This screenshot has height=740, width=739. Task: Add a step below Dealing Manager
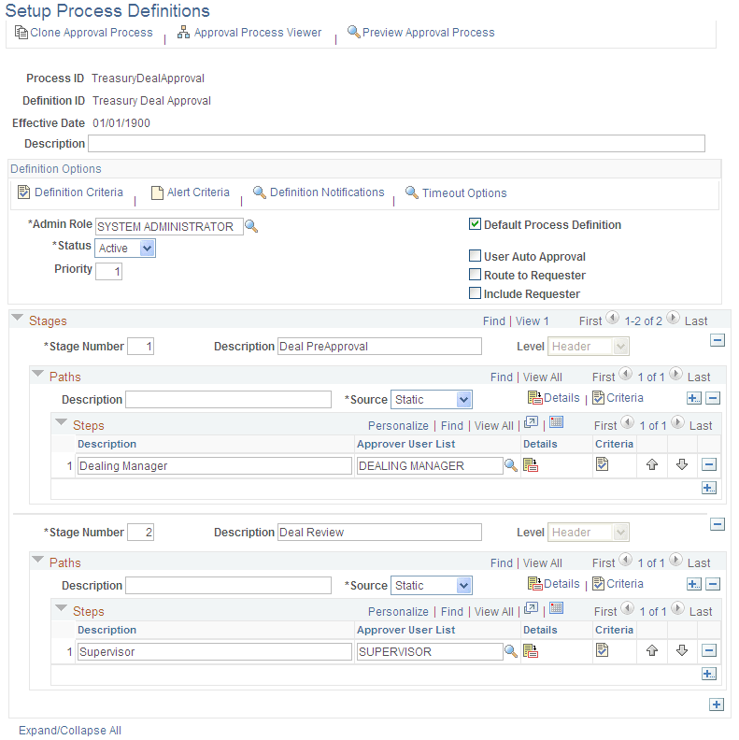pos(709,488)
